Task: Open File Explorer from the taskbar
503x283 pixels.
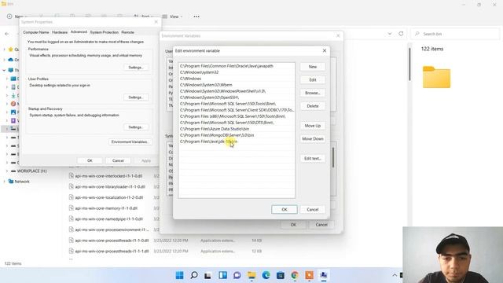Action: point(251,275)
